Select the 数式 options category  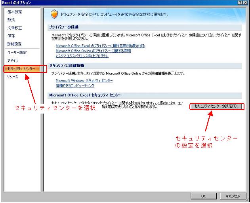(11, 20)
